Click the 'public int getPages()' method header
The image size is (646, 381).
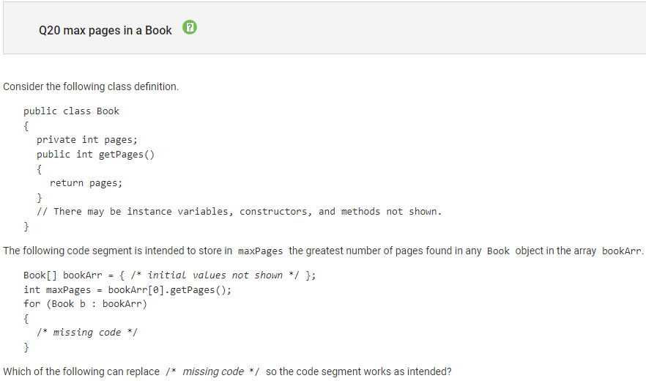tap(95, 155)
